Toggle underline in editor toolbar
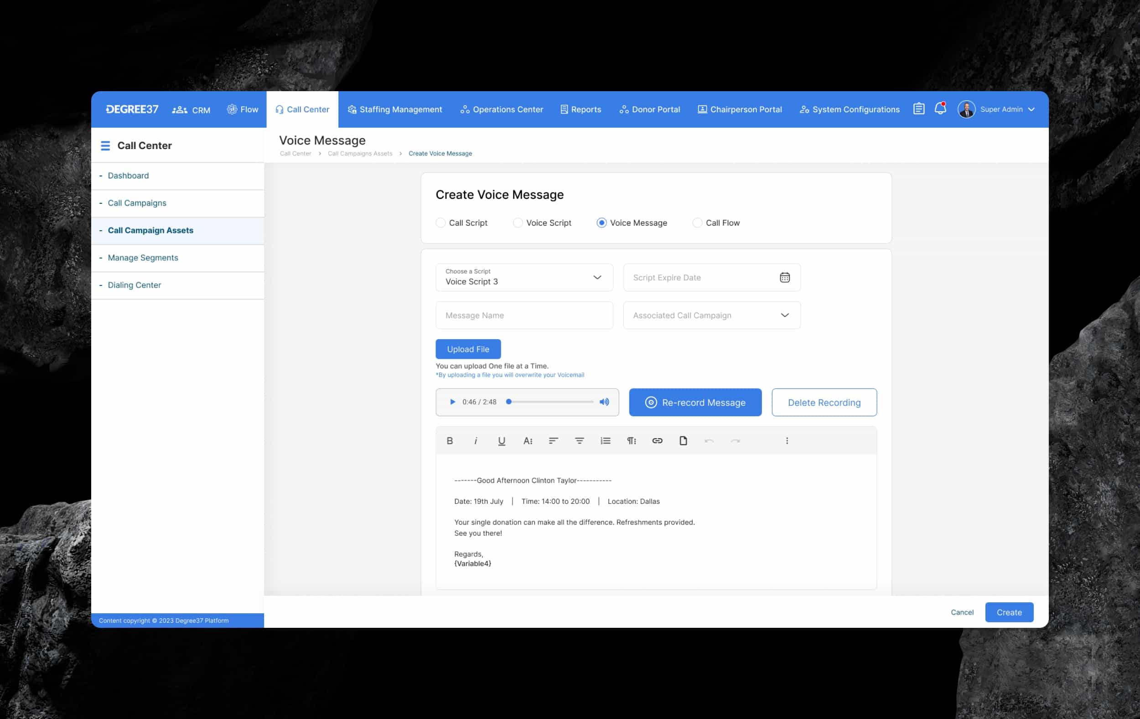The width and height of the screenshot is (1140, 719). pyautogui.click(x=501, y=441)
